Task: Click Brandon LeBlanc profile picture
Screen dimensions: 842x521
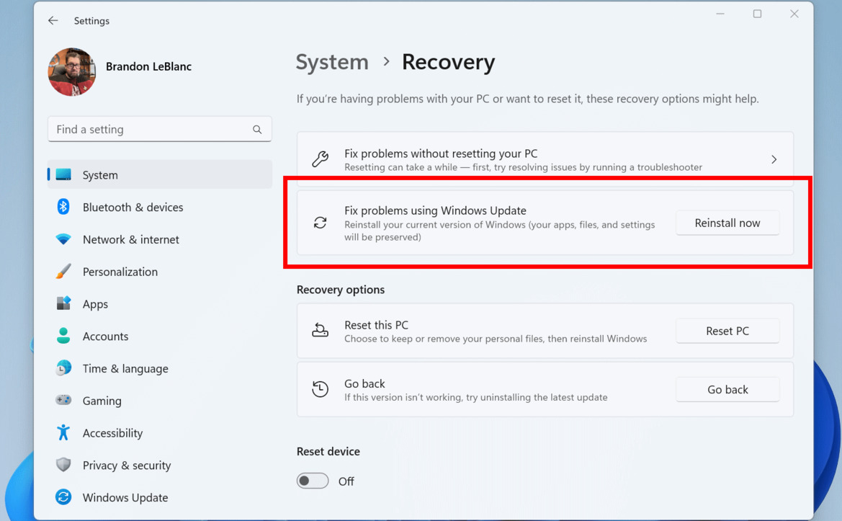Action: click(72, 72)
